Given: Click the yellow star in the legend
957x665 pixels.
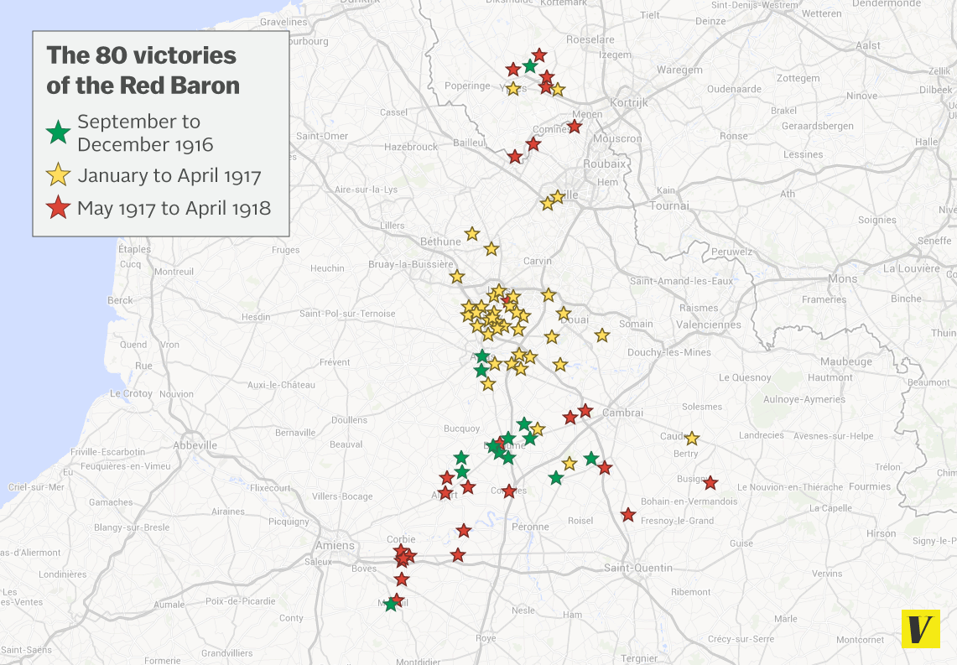Looking at the screenshot, I should coord(58,174).
